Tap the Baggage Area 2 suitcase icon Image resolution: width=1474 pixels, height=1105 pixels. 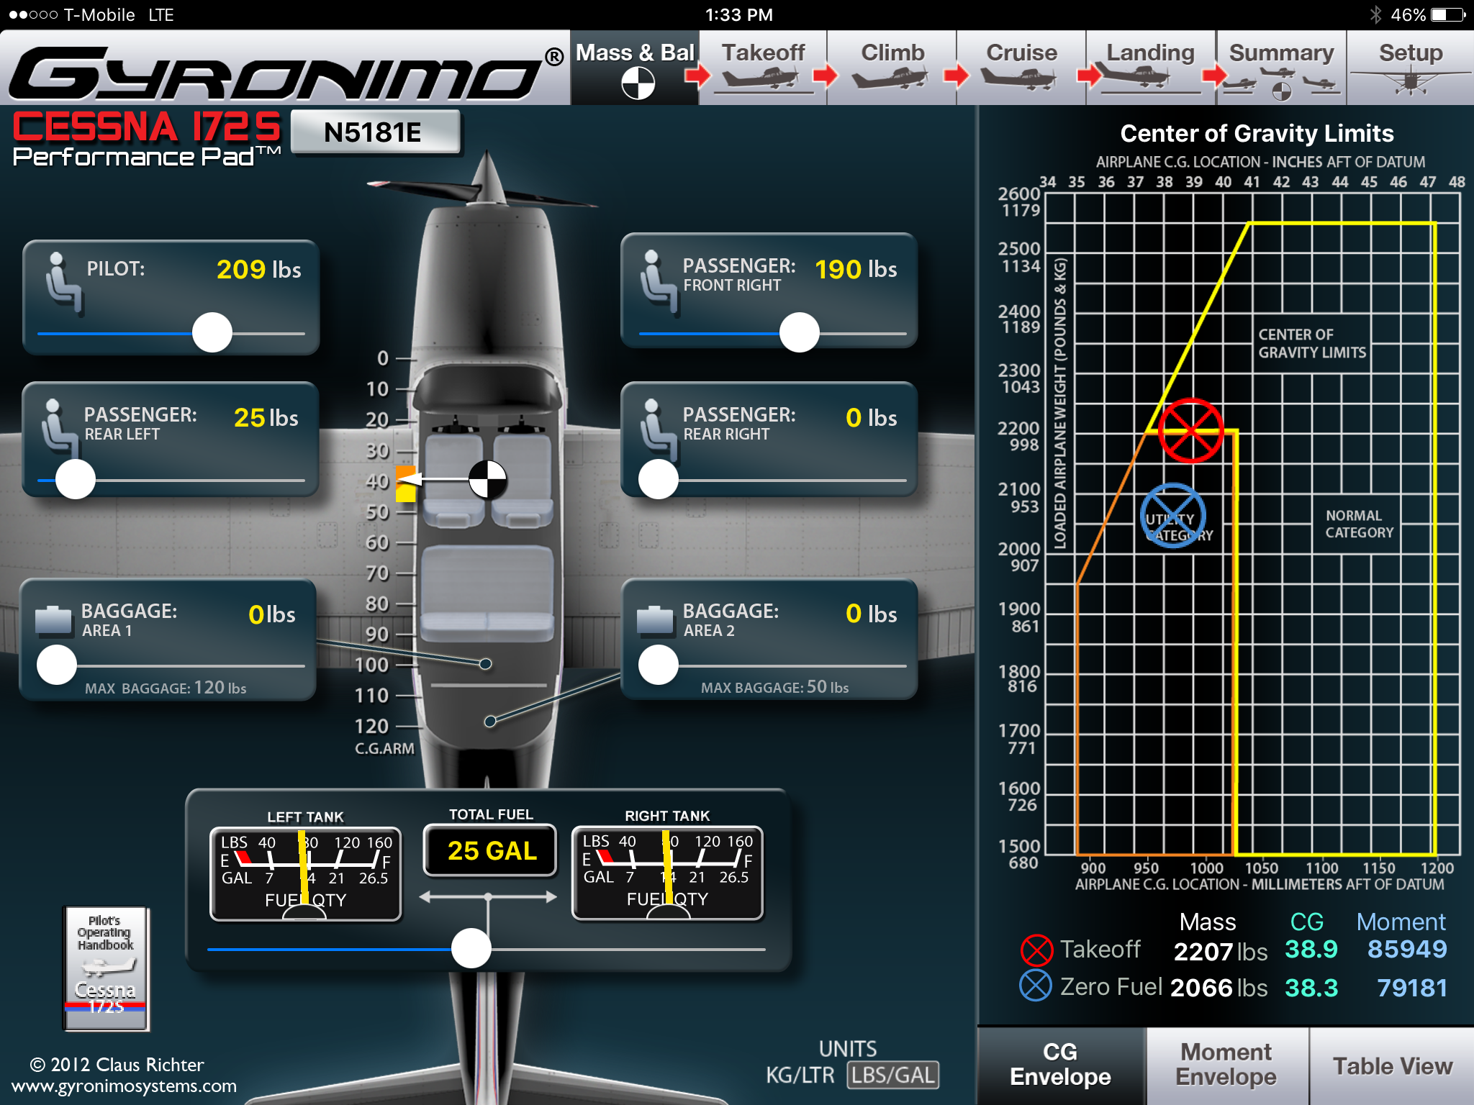tap(655, 619)
